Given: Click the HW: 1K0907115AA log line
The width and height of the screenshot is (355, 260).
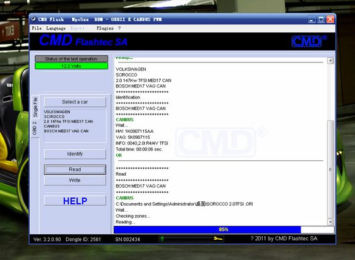Looking at the screenshot, I should point(135,132).
